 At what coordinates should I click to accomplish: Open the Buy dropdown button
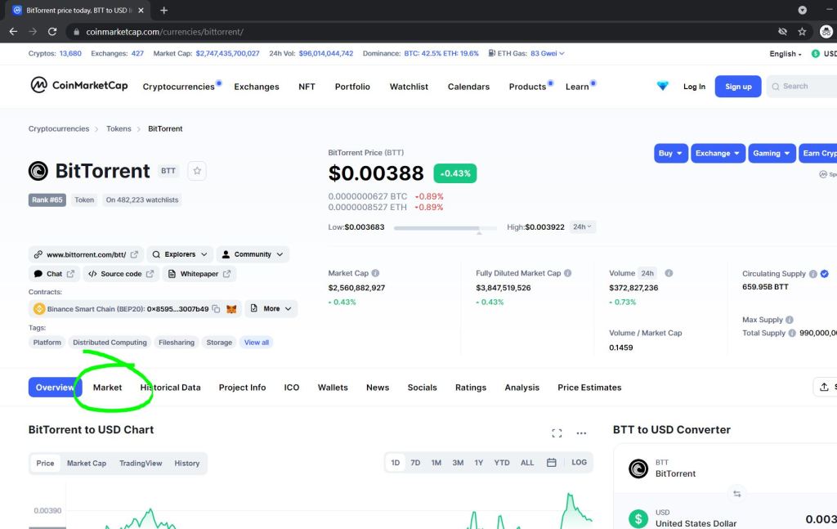(x=670, y=153)
